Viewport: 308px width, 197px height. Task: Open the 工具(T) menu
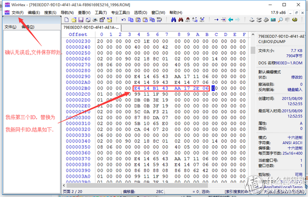pos(101,13)
